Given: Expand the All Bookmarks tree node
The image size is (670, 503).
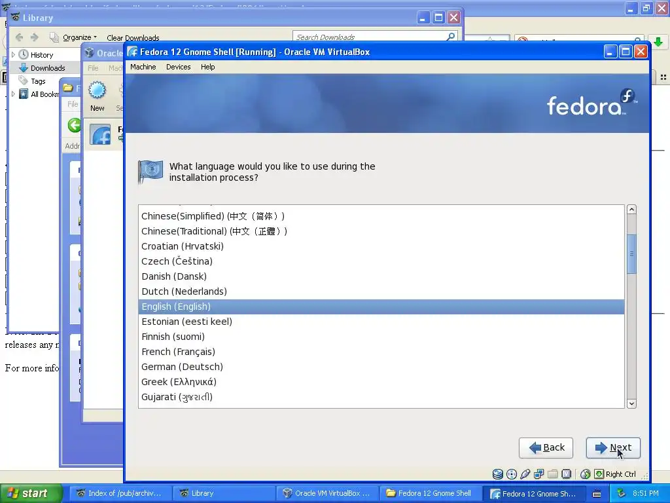Looking at the screenshot, I should point(13,94).
